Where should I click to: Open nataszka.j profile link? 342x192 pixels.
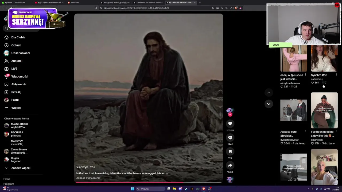click(317, 79)
